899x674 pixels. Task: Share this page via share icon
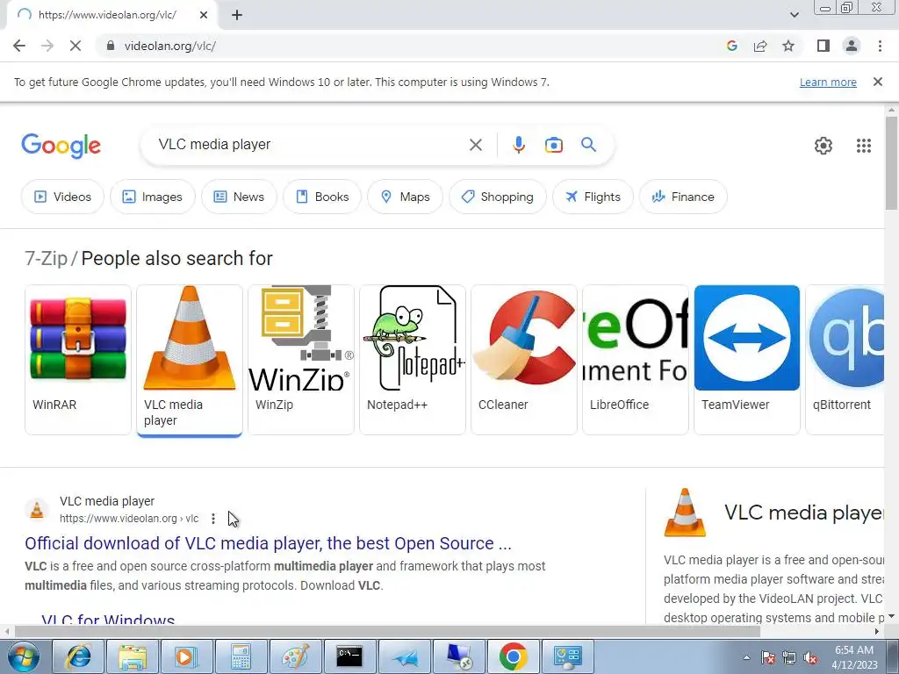coord(760,46)
